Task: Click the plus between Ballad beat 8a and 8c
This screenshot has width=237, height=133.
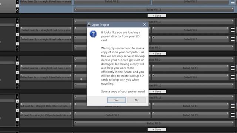Action: click(x=17, y=110)
